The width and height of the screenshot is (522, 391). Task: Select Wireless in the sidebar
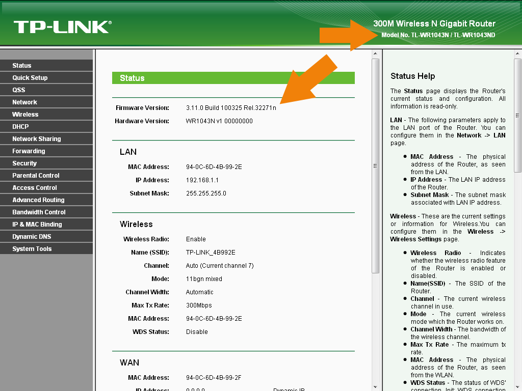(46, 115)
